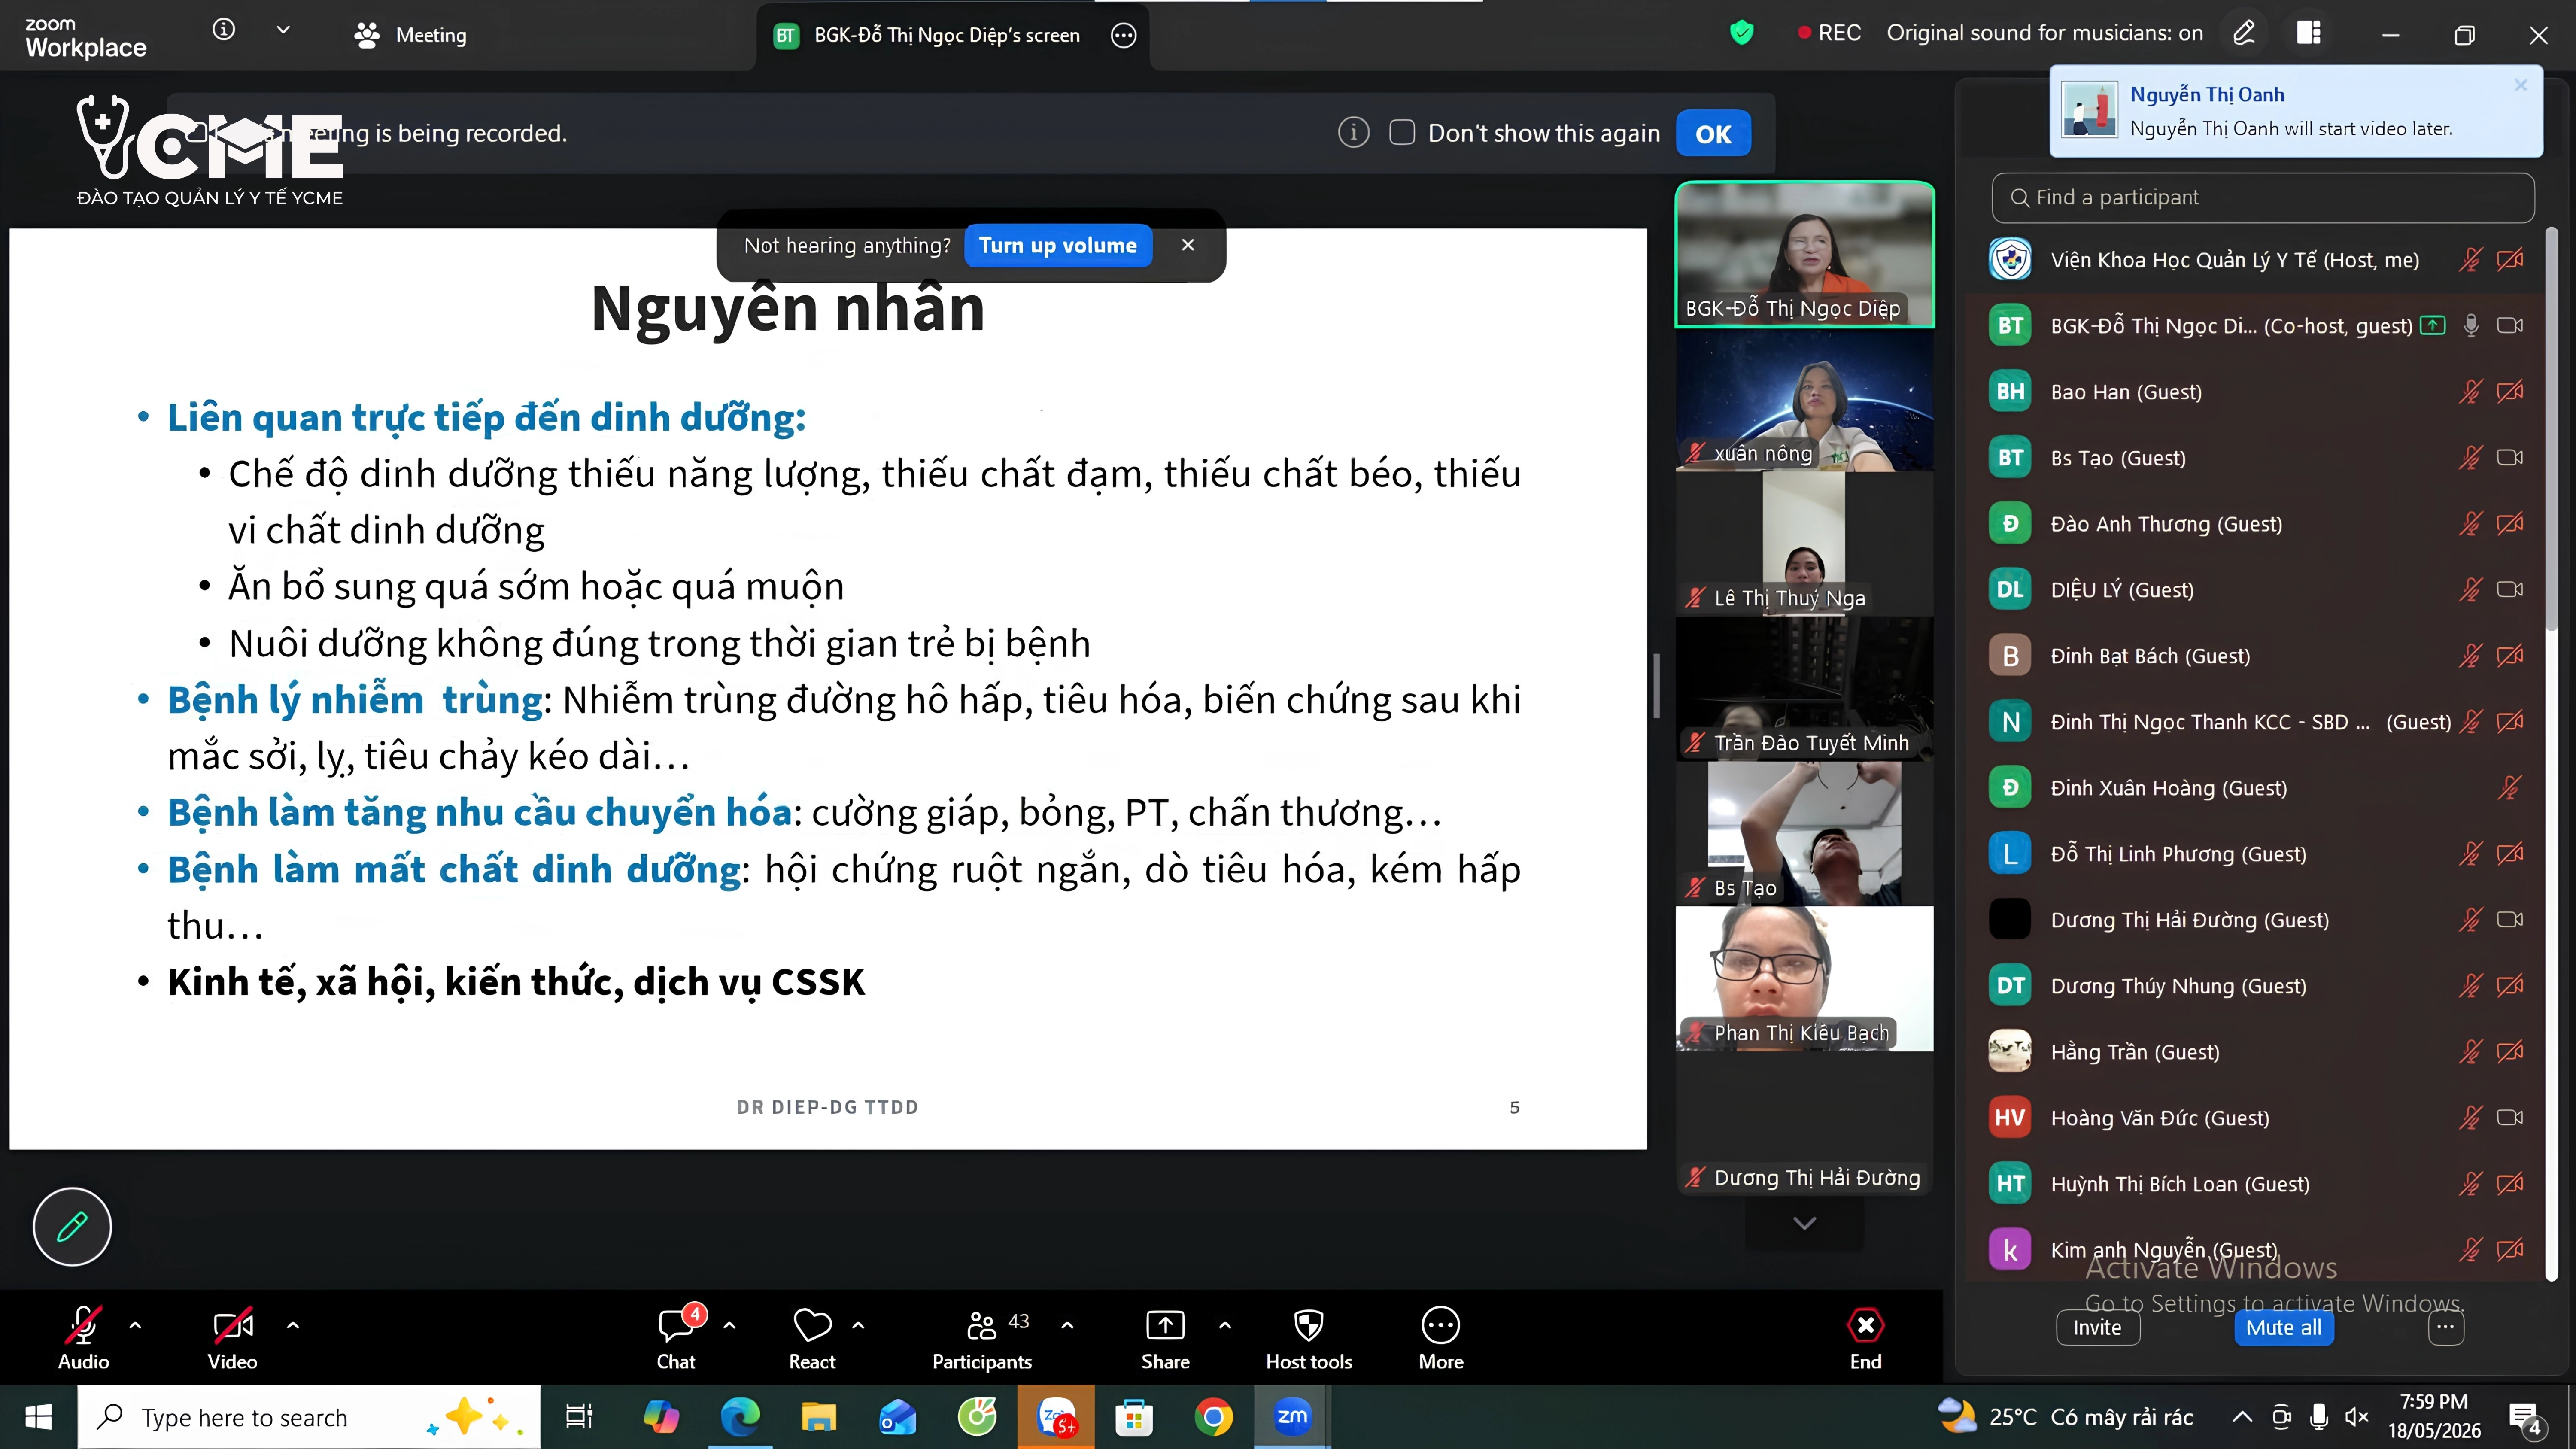Select BGK-Đỗ Thị Ngọc Diệp video thumbnail

(1804, 254)
